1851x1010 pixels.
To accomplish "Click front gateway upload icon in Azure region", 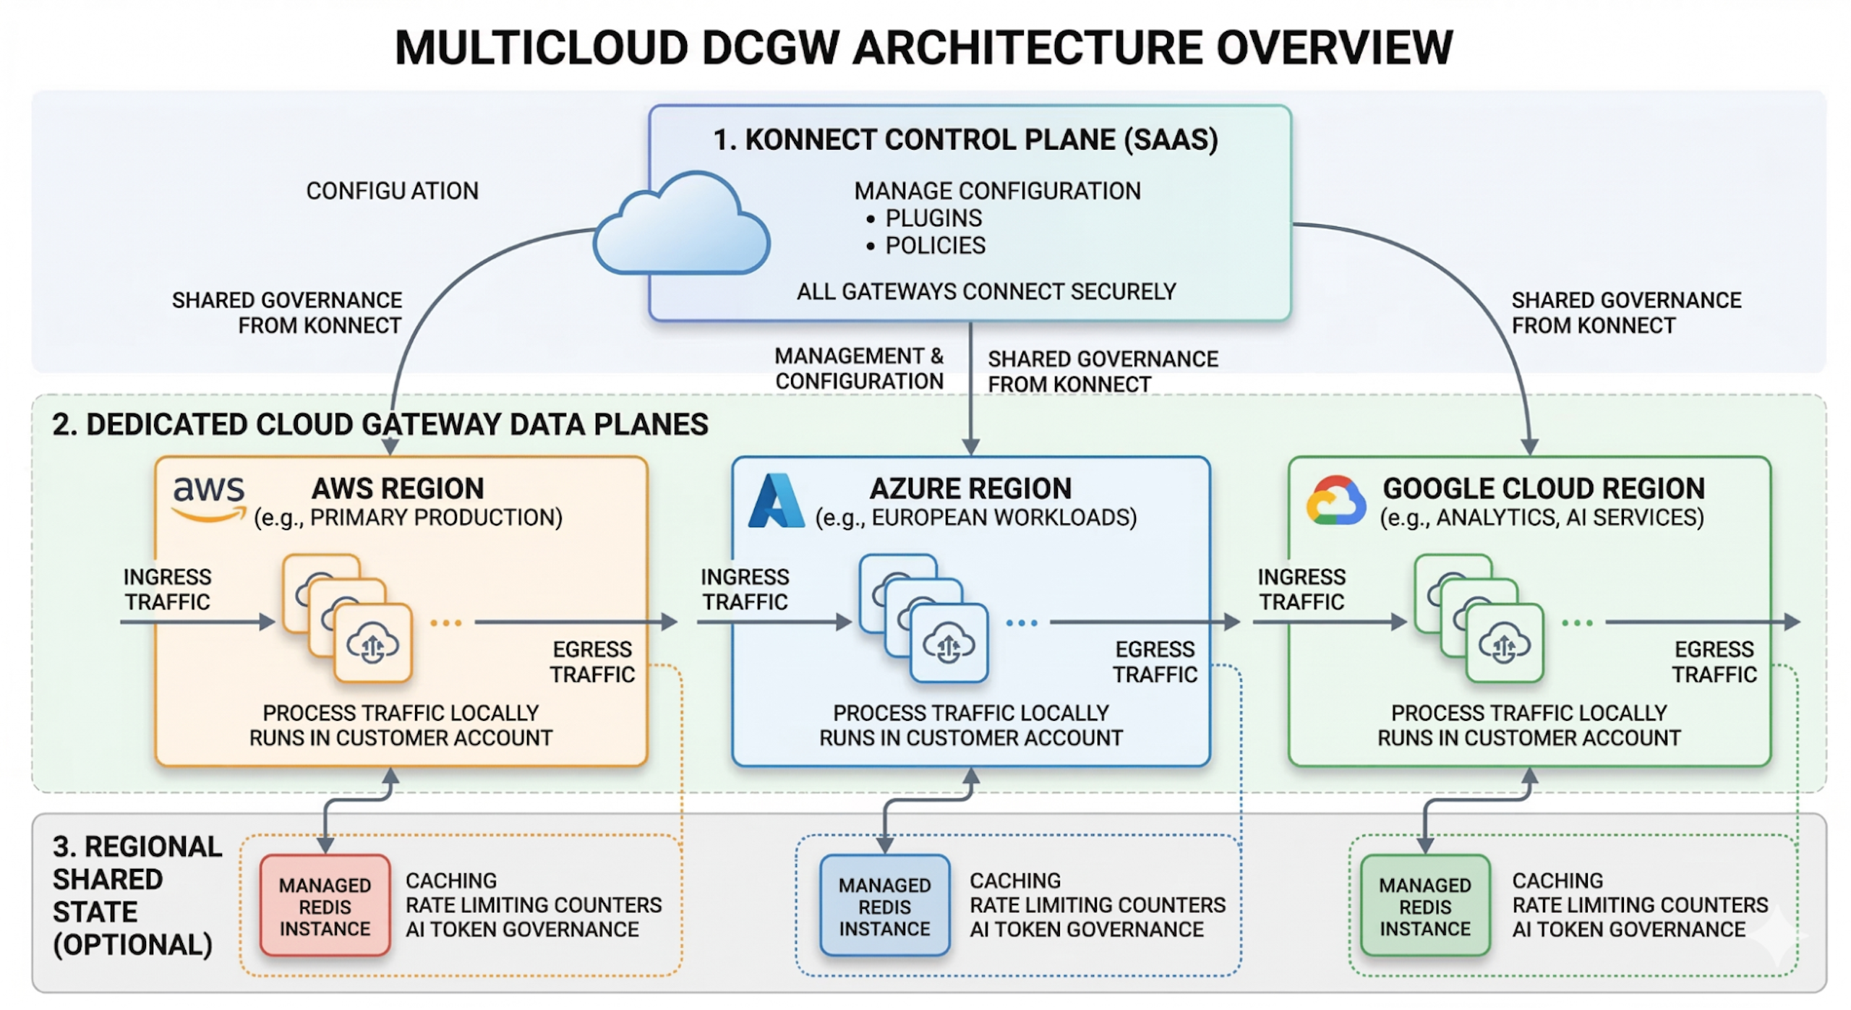I will pyautogui.click(x=949, y=644).
